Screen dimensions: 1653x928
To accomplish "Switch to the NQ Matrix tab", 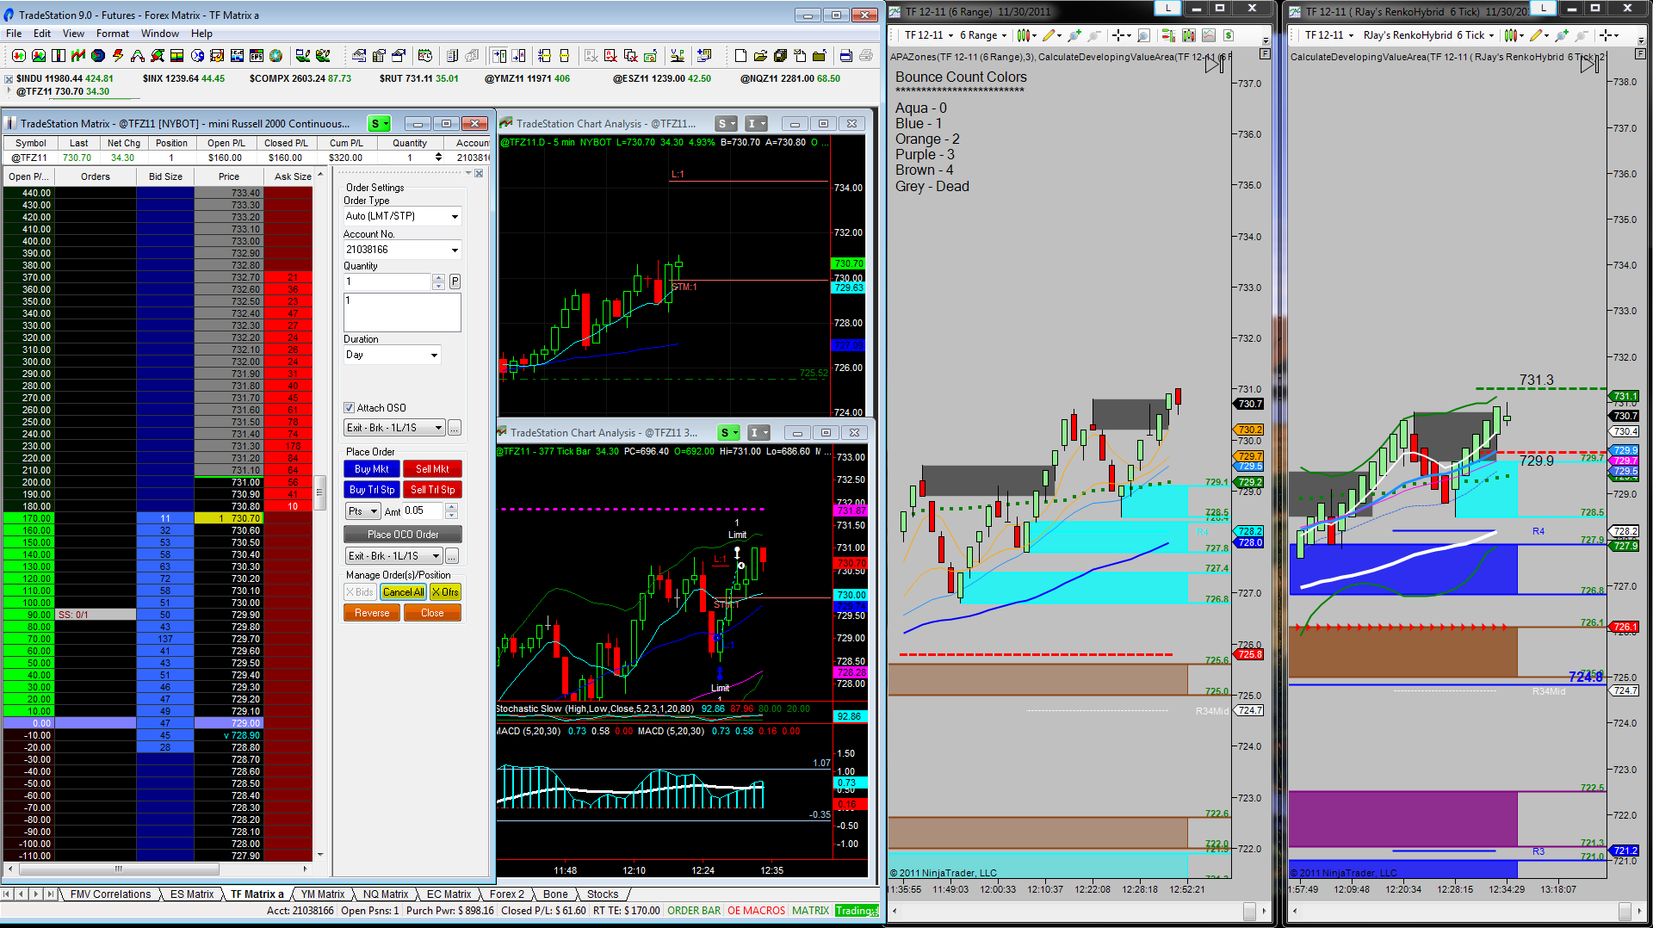I will [385, 894].
